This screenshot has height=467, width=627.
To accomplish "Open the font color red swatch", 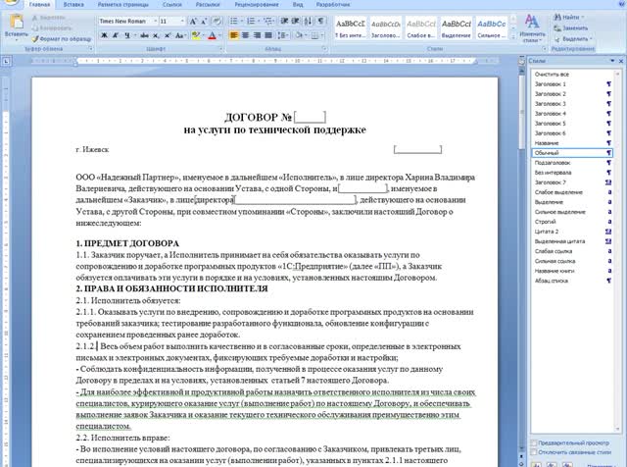I will [212, 35].
